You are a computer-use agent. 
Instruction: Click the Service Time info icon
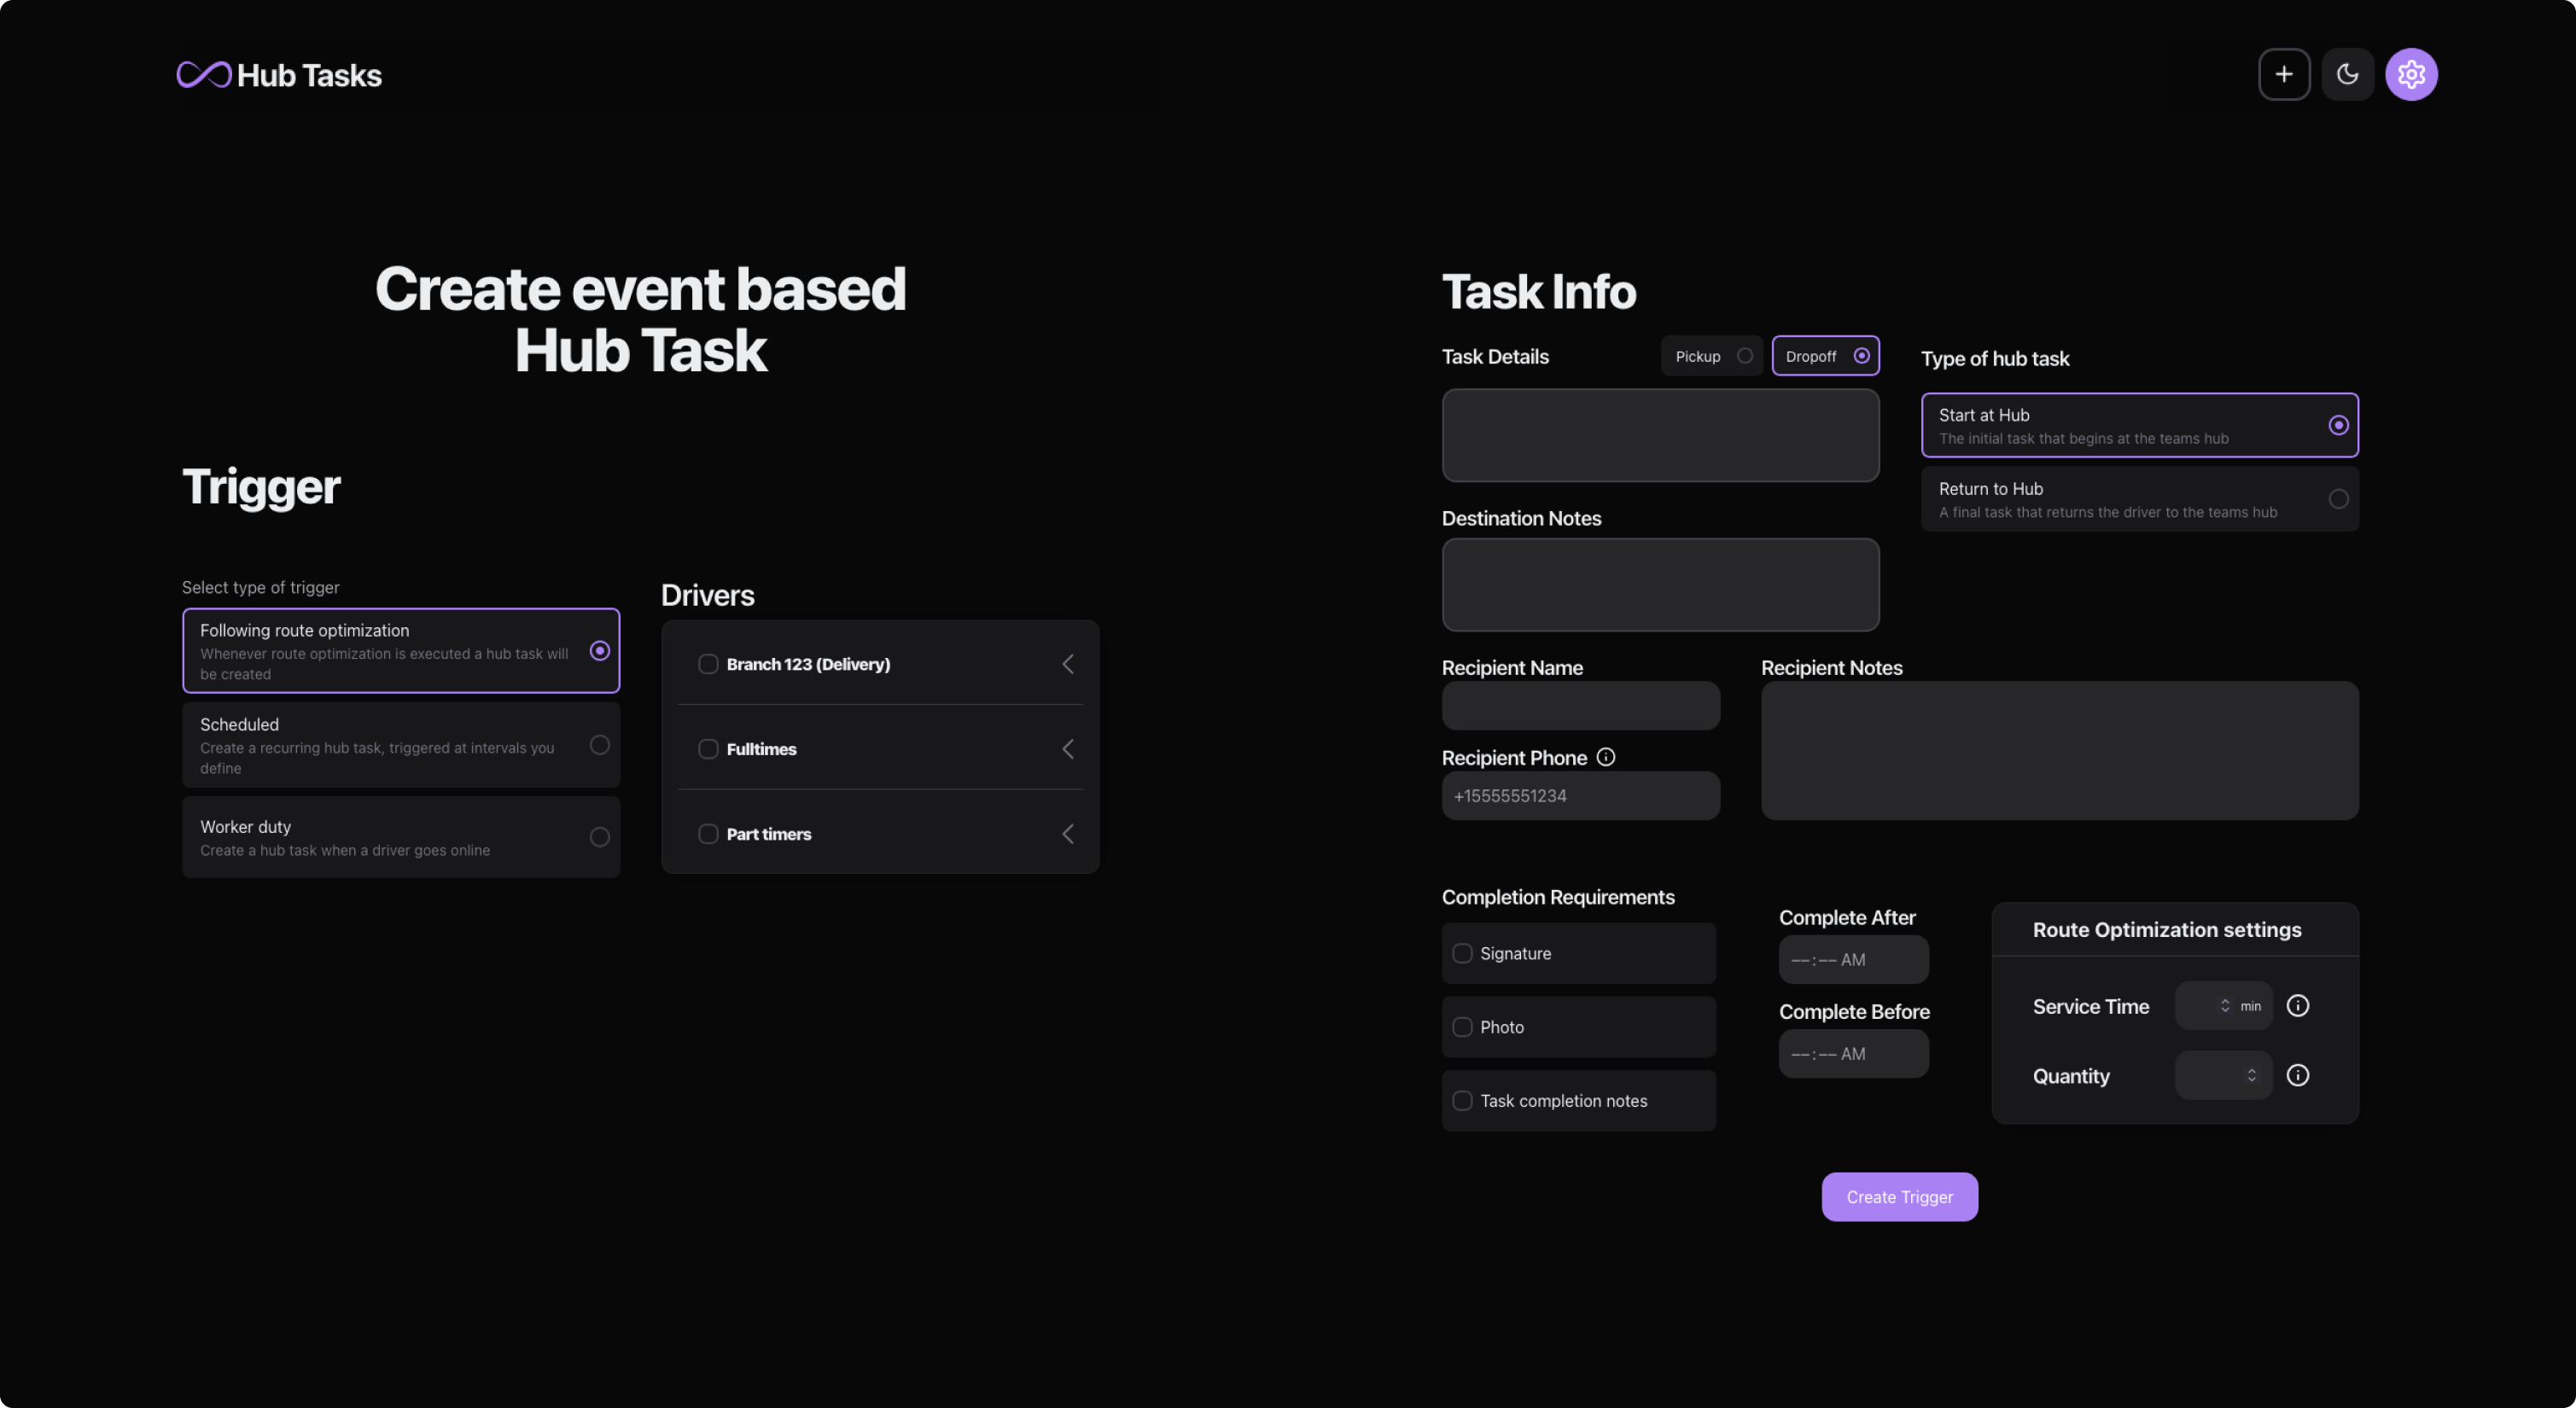[2298, 1006]
